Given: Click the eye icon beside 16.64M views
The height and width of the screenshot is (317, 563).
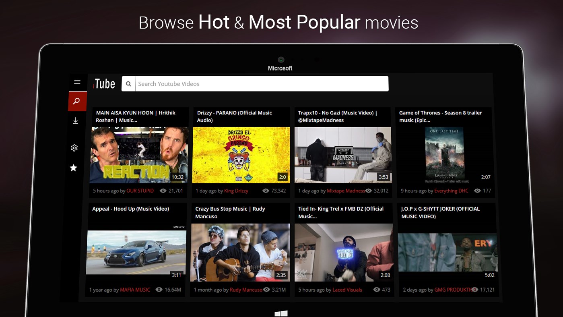Looking at the screenshot, I should [x=159, y=290].
